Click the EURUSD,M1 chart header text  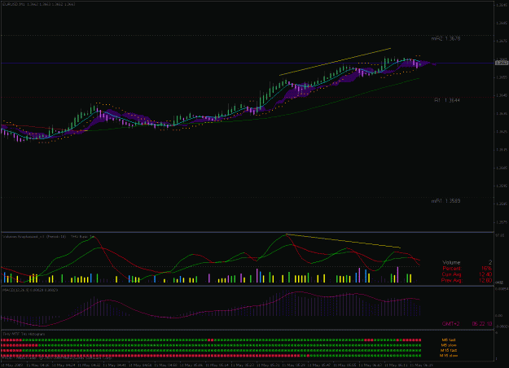(x=39, y=4)
